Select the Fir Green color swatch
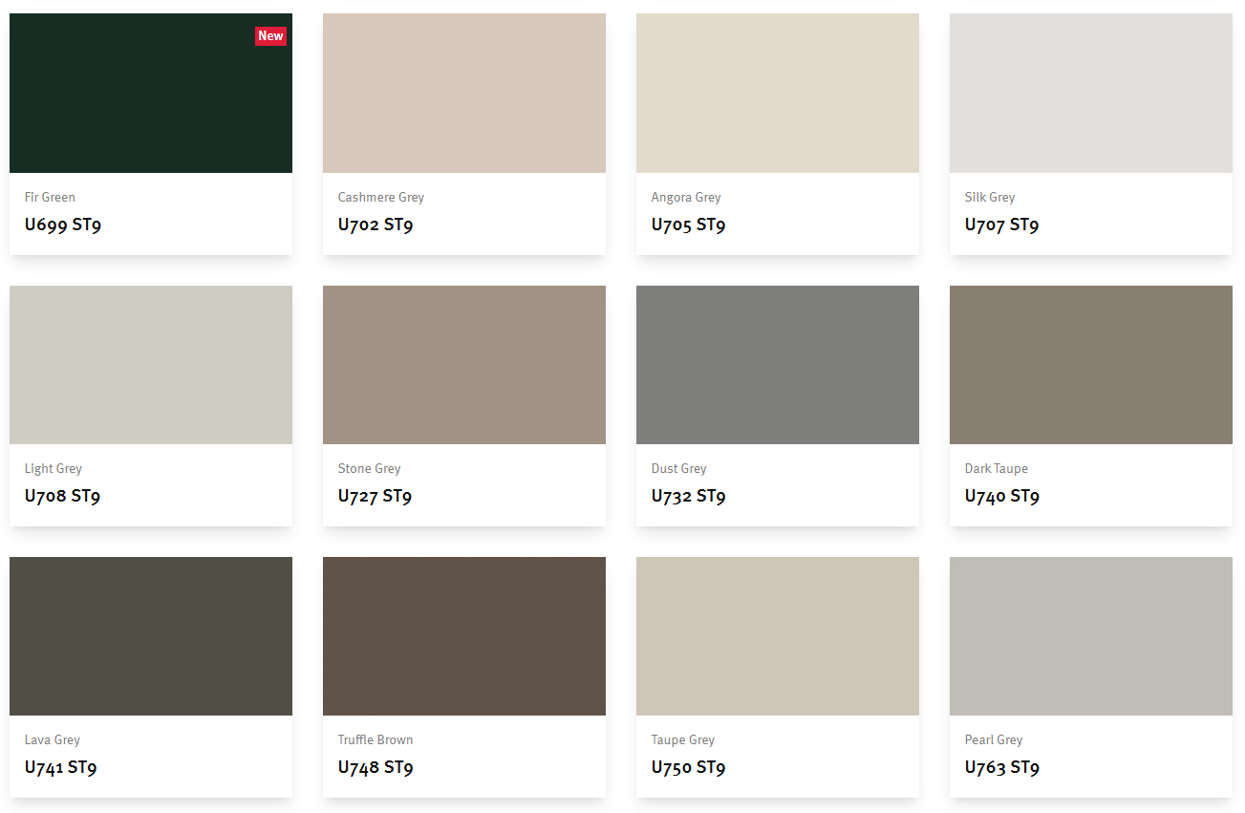Image resolution: width=1245 pixels, height=813 pixels. 151,93
